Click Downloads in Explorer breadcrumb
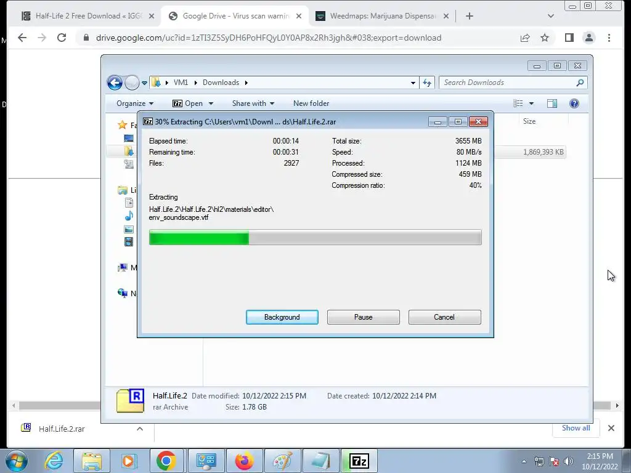 (x=221, y=83)
